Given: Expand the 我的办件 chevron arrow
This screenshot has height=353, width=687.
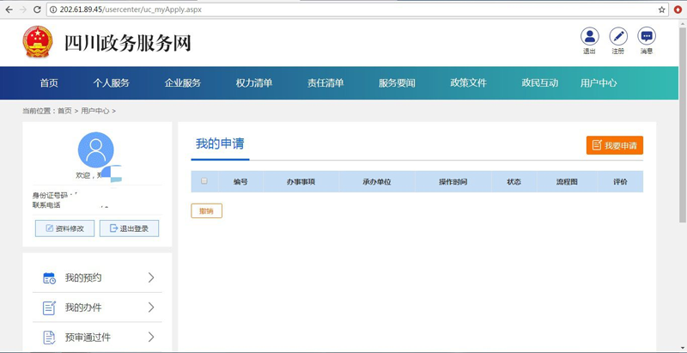Looking at the screenshot, I should [x=151, y=307].
